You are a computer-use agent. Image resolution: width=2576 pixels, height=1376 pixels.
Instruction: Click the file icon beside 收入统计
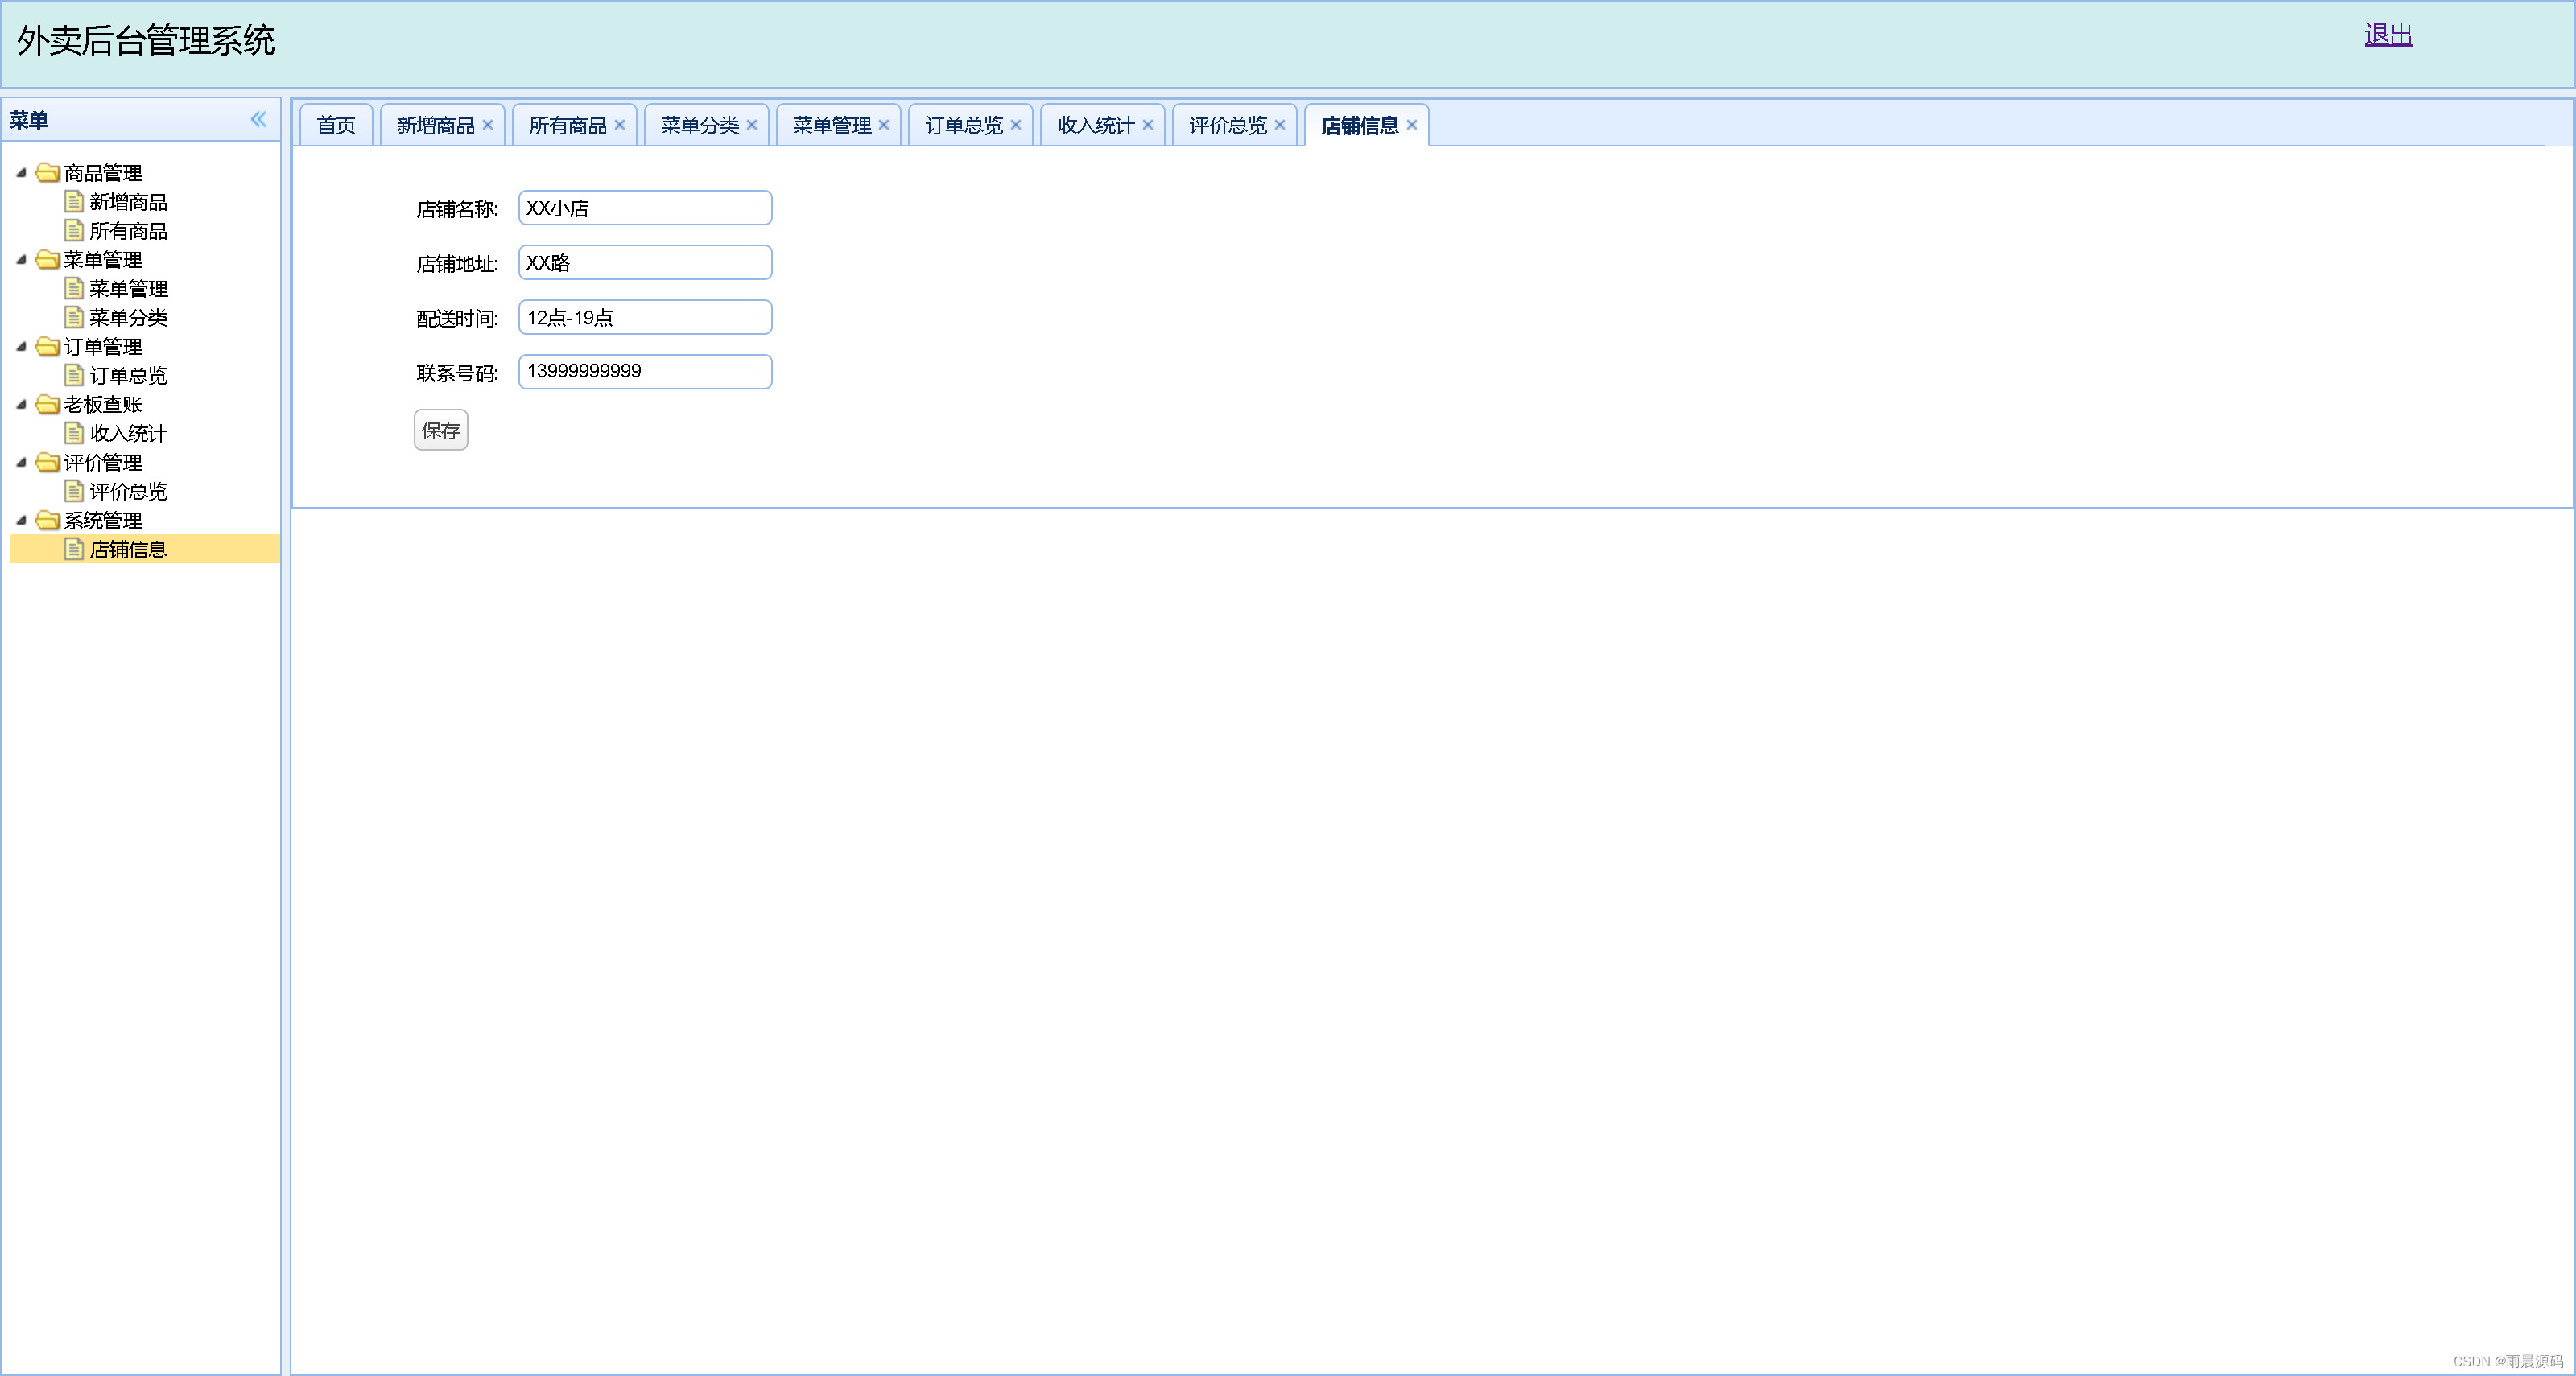pyautogui.click(x=74, y=434)
